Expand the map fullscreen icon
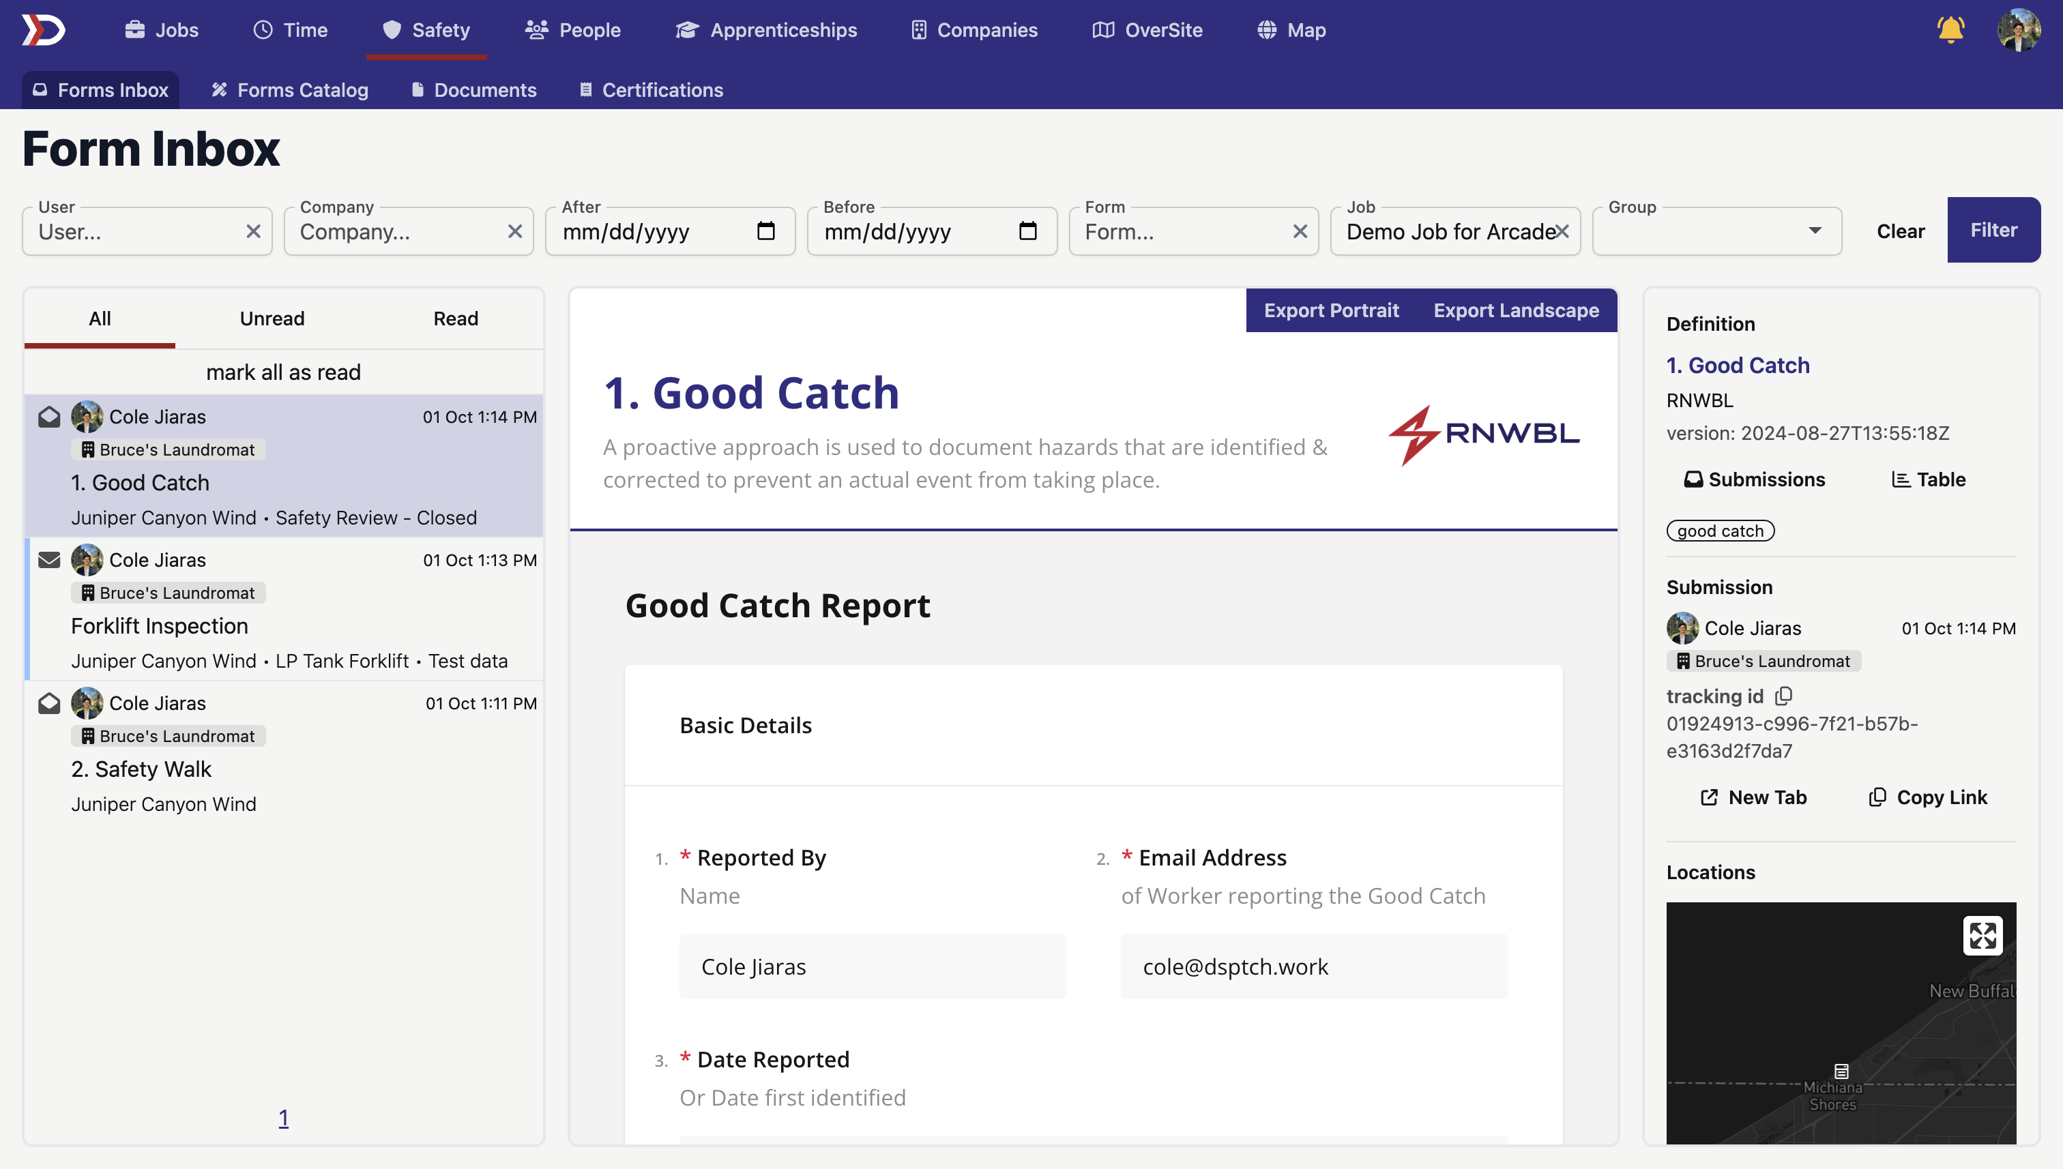This screenshot has width=2063, height=1169. [1984, 935]
